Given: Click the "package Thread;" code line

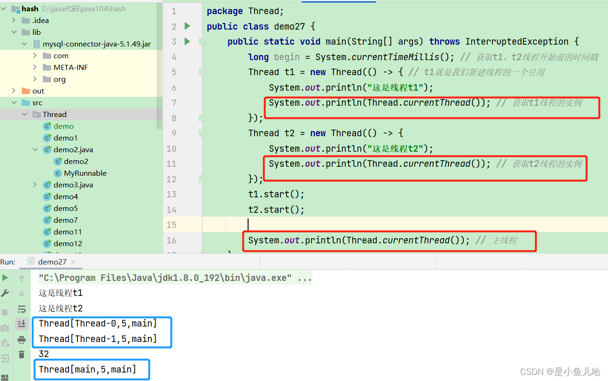Looking at the screenshot, I should coord(245,11).
